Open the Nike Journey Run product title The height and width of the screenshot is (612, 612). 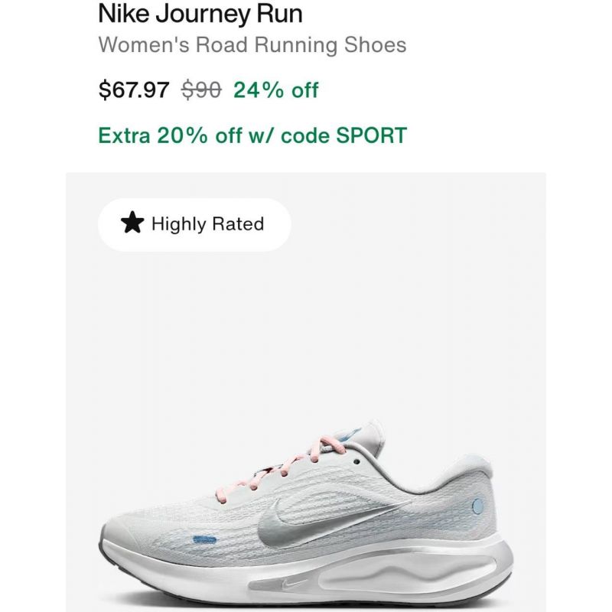tap(200, 14)
